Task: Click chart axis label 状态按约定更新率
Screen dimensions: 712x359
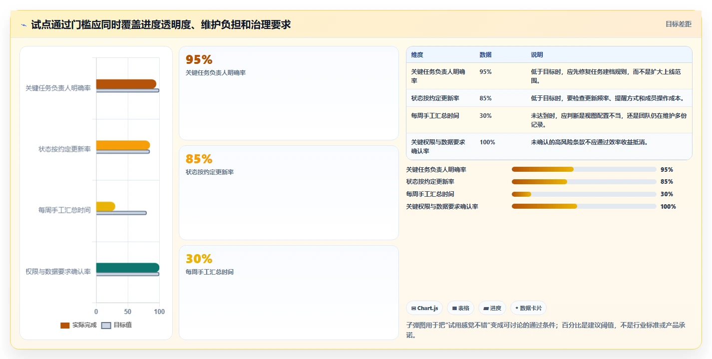Action: 65,149
